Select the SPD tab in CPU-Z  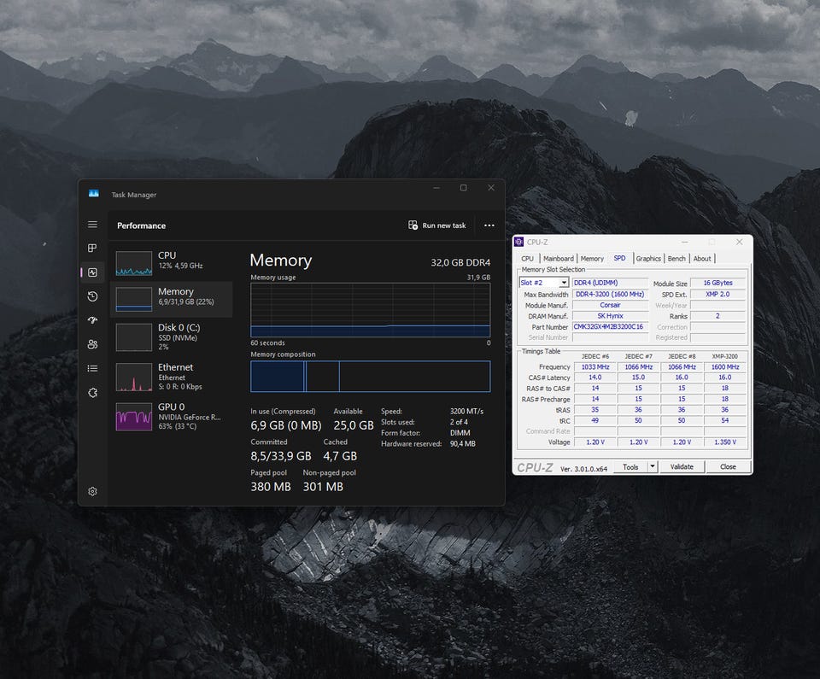[620, 258]
